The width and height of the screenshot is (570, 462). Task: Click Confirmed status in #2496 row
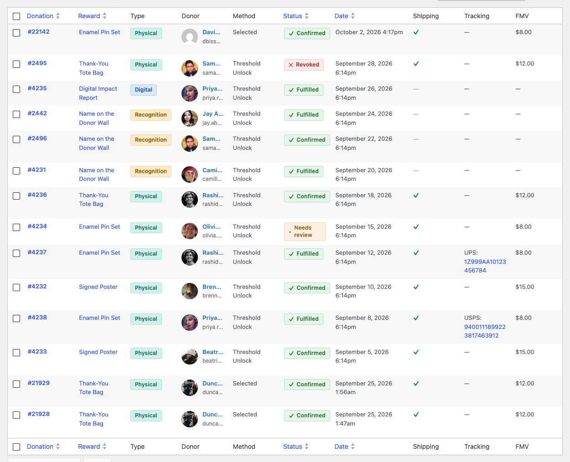point(307,140)
